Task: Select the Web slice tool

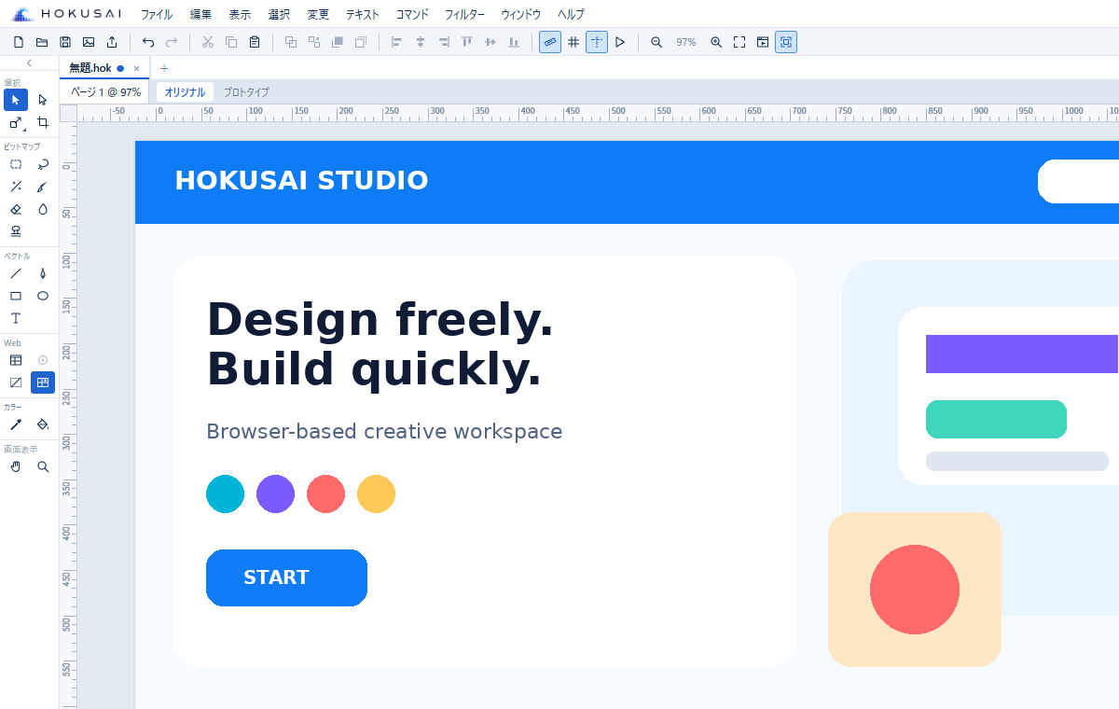Action: click(16, 382)
